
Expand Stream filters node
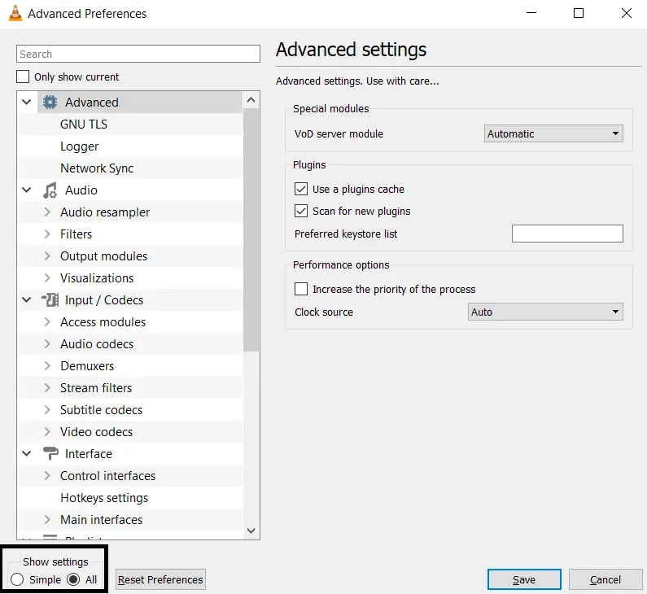click(47, 388)
